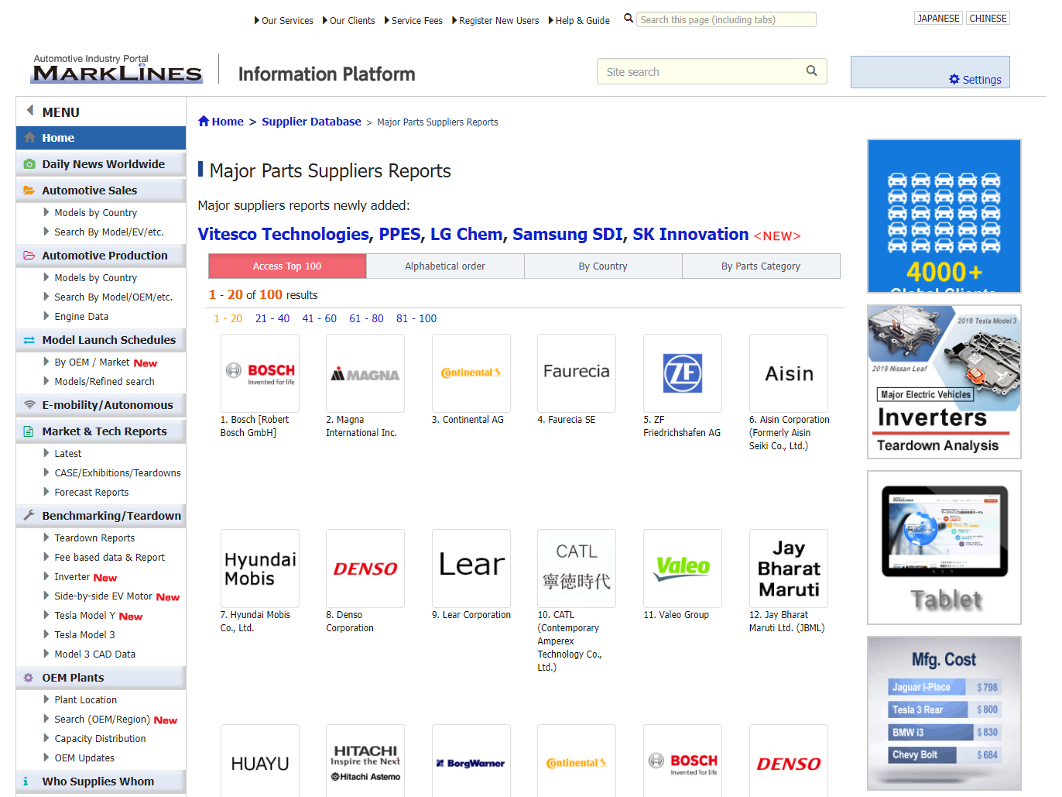Focus the Search this page field
This screenshot has height=797, width=1062.
point(726,19)
